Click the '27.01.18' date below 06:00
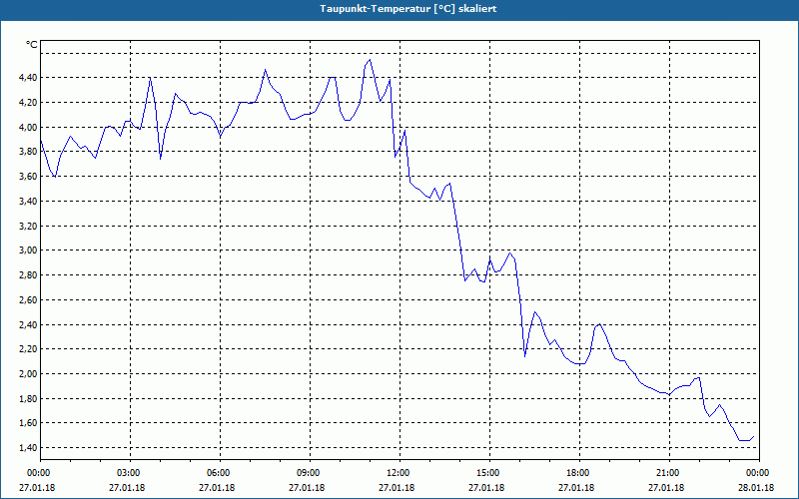Image resolution: width=799 pixels, height=499 pixels. [x=217, y=488]
